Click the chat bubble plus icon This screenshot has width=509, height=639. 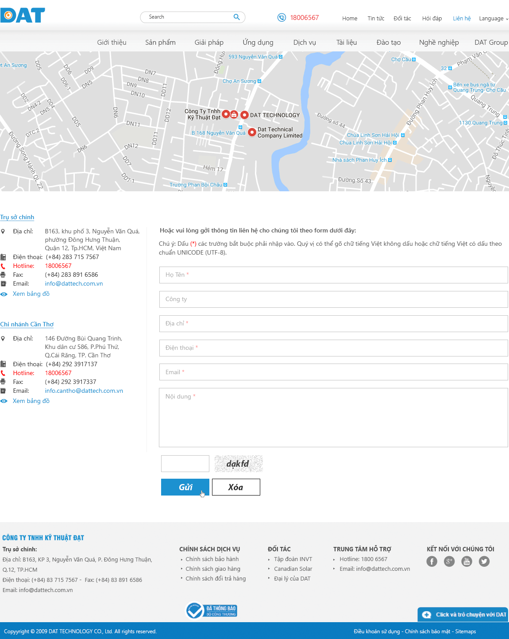[427, 615]
